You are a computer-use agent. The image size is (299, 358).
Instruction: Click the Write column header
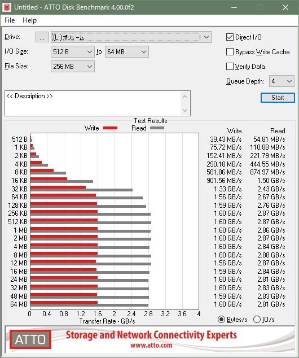pos(234,131)
